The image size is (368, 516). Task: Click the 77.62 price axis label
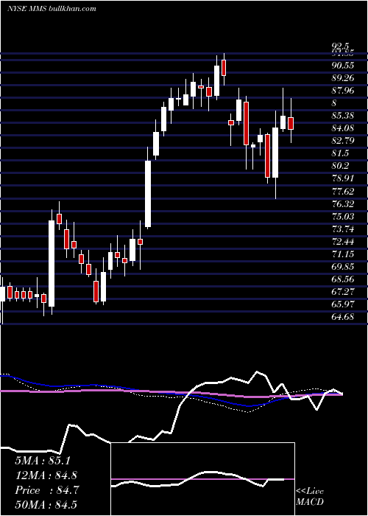click(x=343, y=191)
